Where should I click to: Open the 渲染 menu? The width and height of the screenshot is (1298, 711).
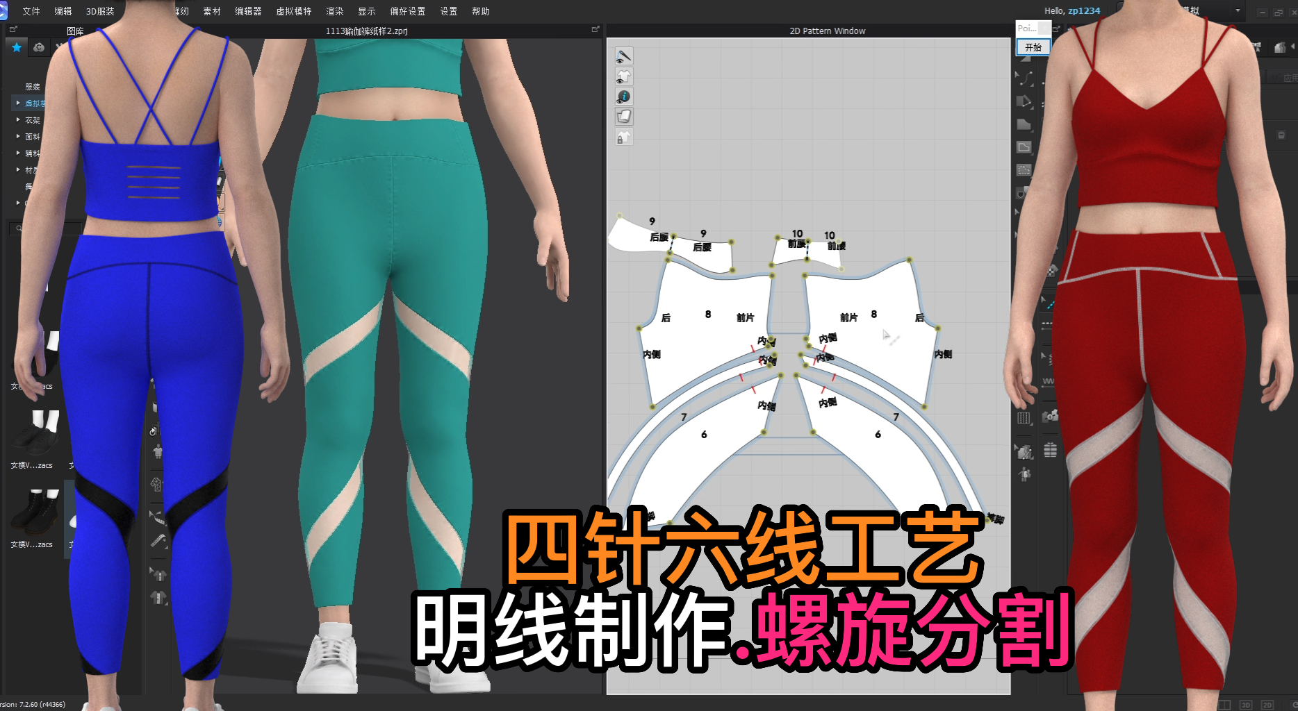pos(334,11)
